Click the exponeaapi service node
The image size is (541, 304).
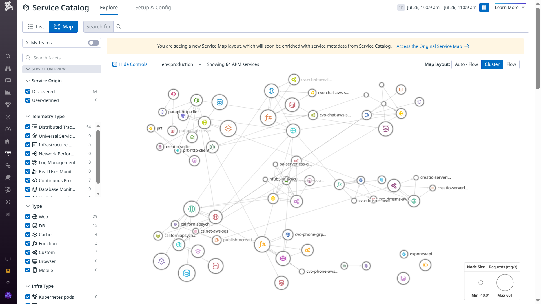pos(404,254)
